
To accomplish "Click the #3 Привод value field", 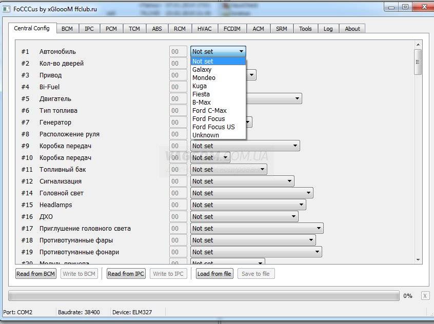I will [x=178, y=75].
